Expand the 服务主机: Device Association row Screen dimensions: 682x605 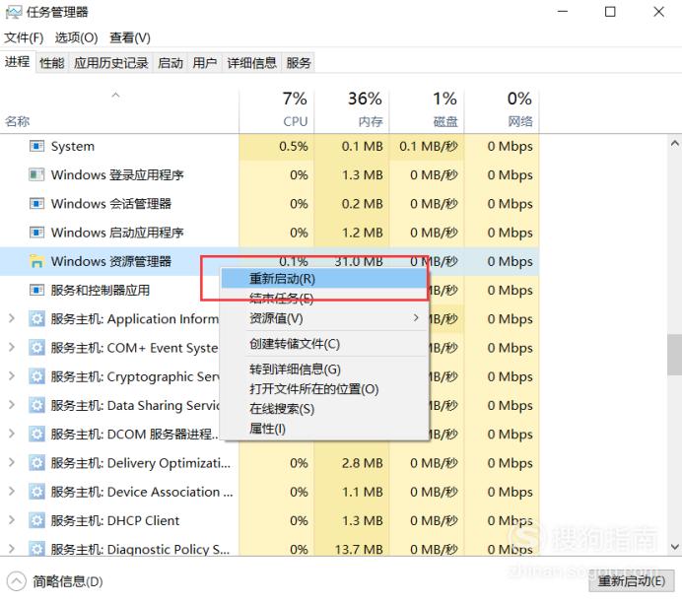(x=12, y=491)
